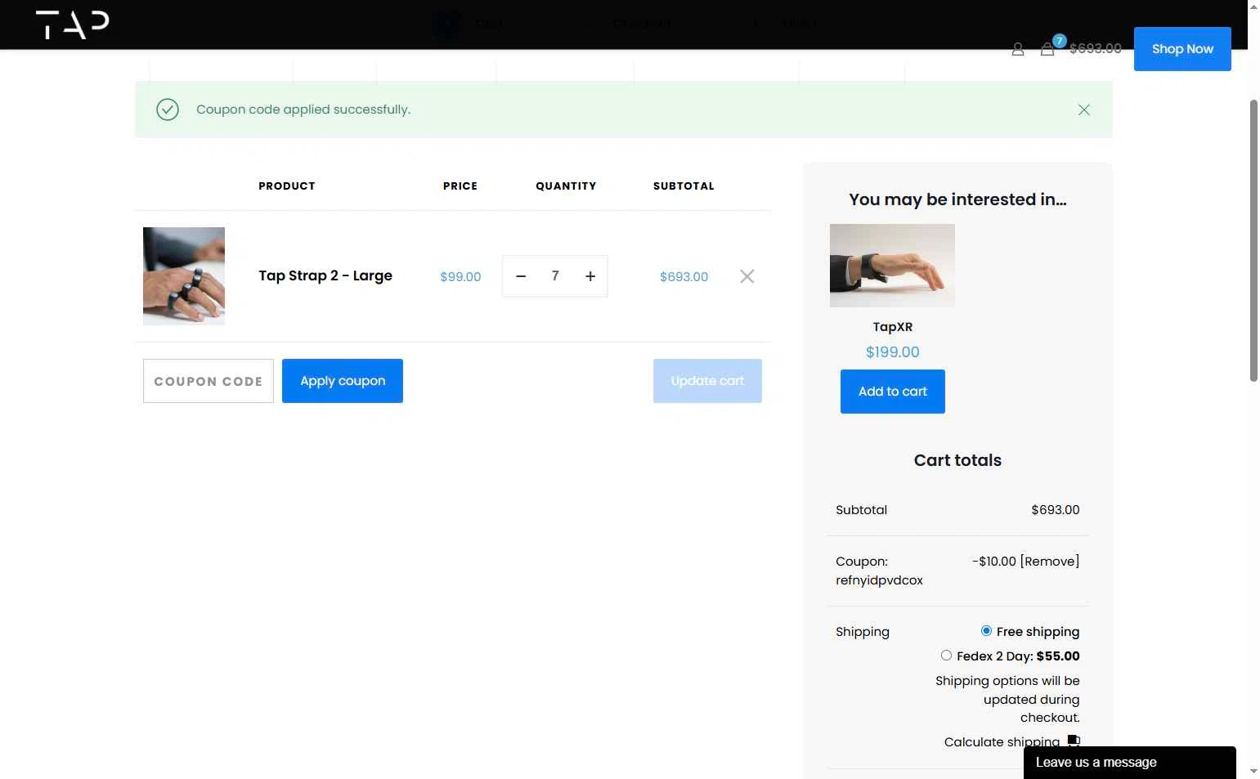
Task: Click the TapXR $199.00 price
Action: pyautogui.click(x=892, y=352)
